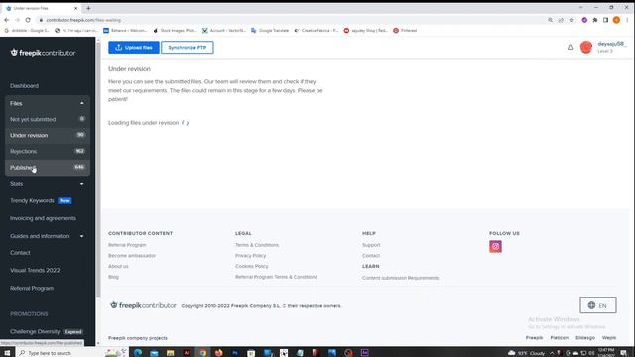Click the Freepik contributor logo in sidebar
Image resolution: width=635 pixels, height=357 pixels.
[x=43, y=53]
